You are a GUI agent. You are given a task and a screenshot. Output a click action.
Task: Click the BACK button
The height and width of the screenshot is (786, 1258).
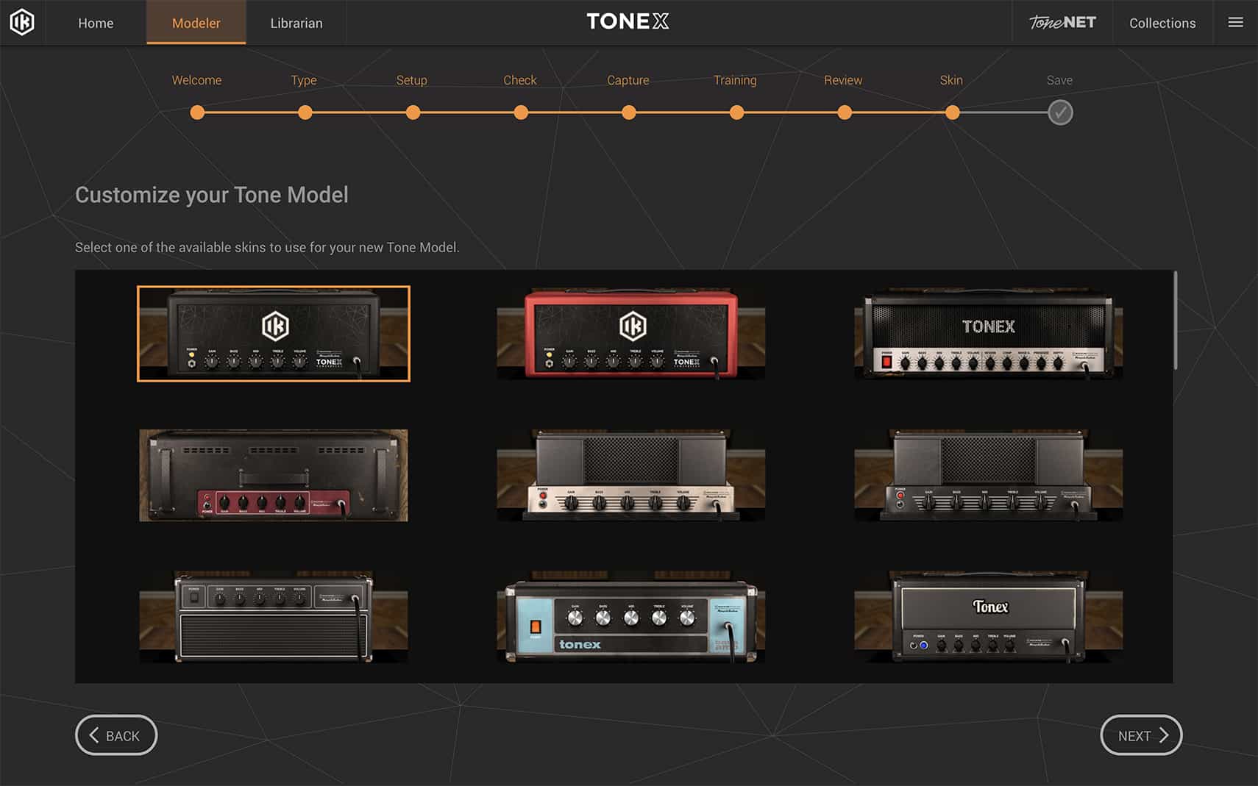coord(116,735)
